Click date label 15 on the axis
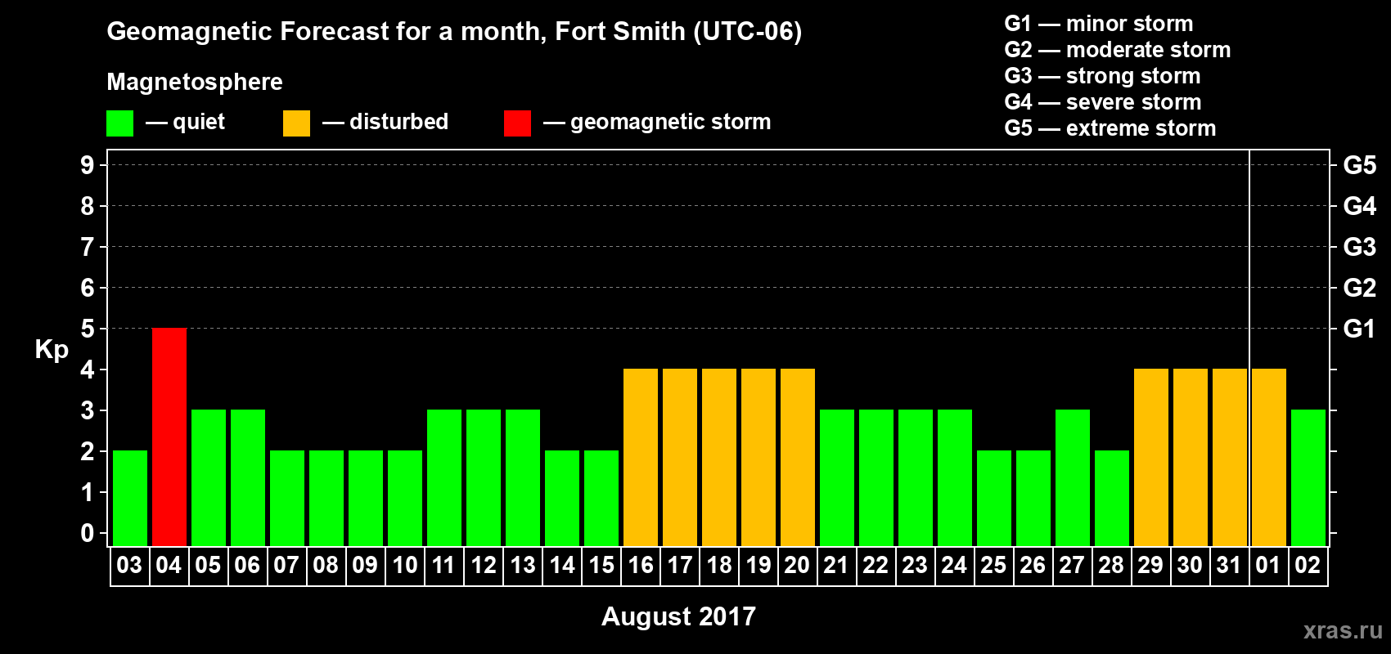Image resolution: width=1391 pixels, height=654 pixels. [601, 566]
